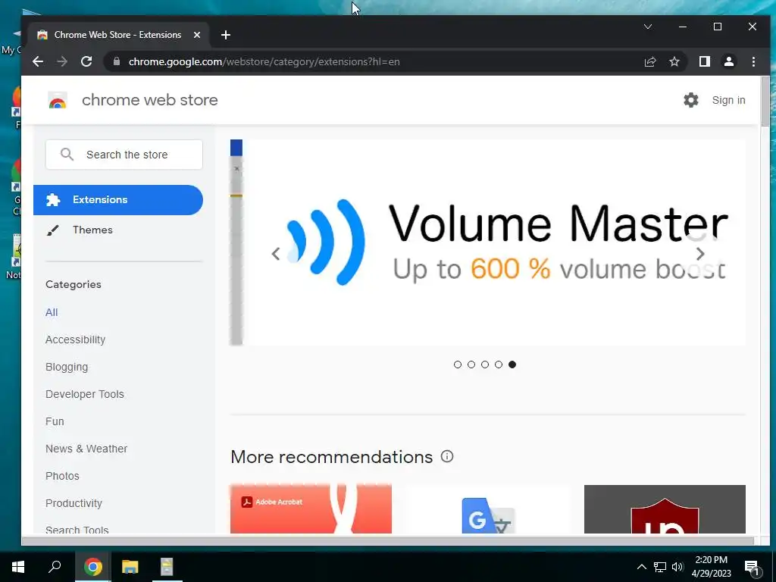Image resolution: width=776 pixels, height=582 pixels.
Task: Open the tab search down-arrow
Action: tap(648, 27)
